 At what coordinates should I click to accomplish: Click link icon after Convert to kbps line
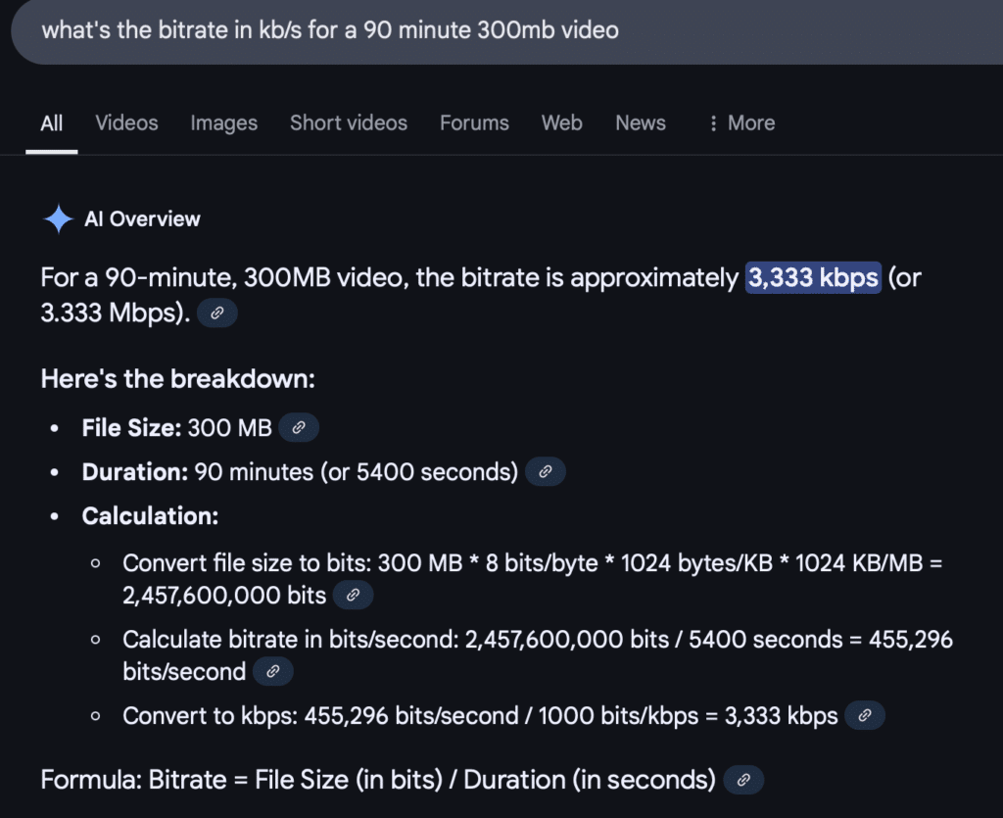click(865, 716)
